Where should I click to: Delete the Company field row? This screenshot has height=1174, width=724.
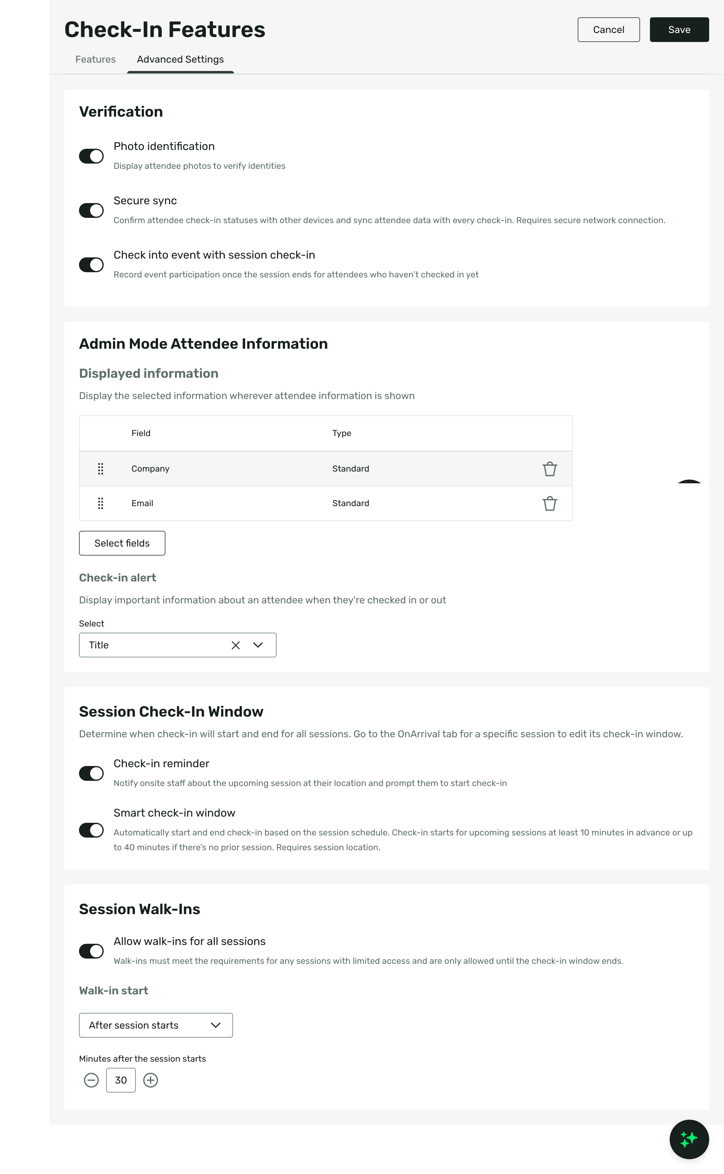(550, 469)
